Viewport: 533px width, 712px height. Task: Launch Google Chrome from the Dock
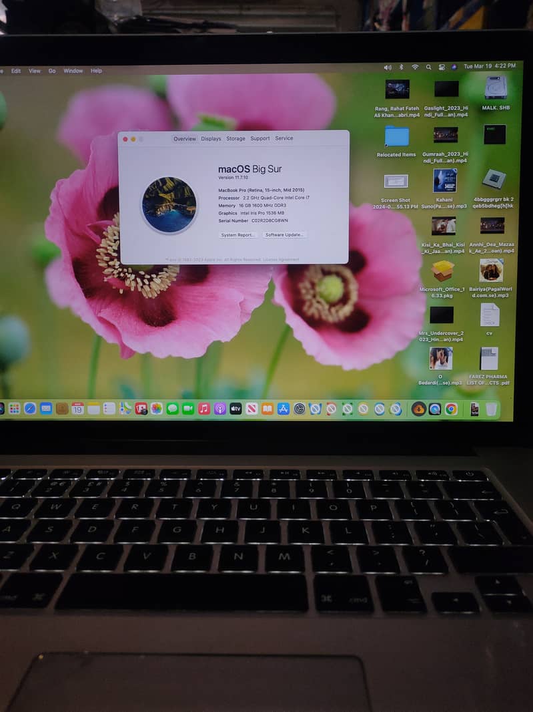click(x=451, y=409)
